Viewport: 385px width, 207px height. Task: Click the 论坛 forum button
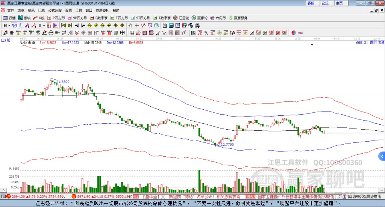click(327, 3)
